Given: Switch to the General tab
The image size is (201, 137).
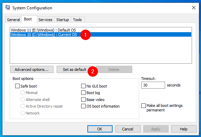Looking at the screenshot, I should click(x=13, y=20).
